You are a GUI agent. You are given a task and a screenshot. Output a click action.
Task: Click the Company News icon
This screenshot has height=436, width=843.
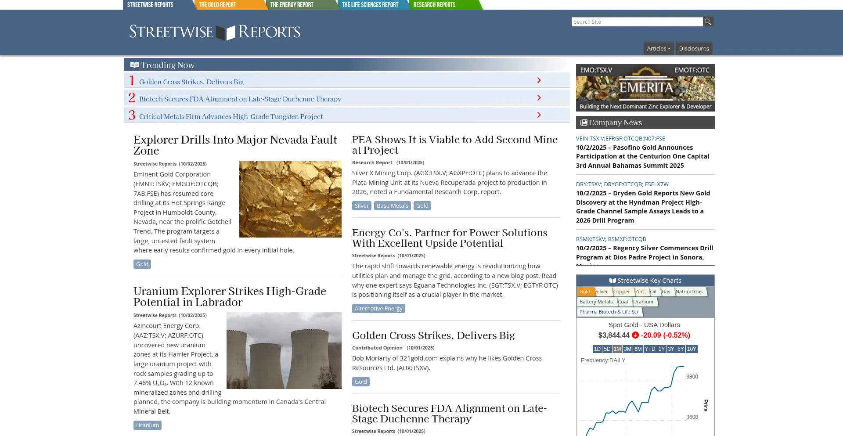pyautogui.click(x=584, y=123)
